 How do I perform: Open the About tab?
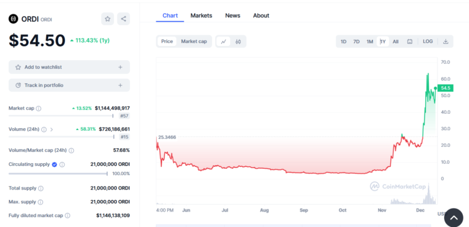261,16
